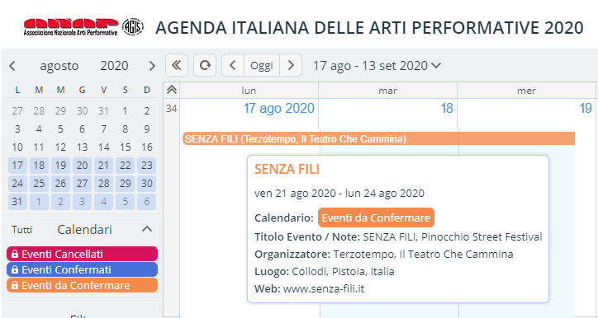Open the agosto month selector

point(59,66)
